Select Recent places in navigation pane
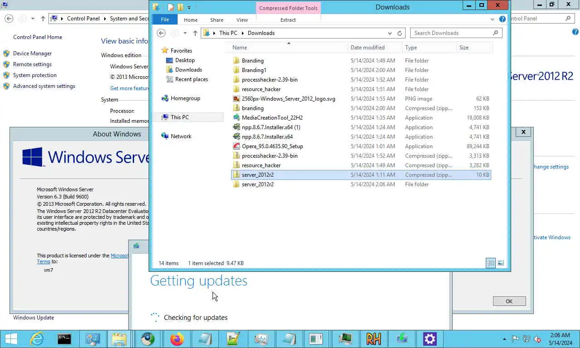 [x=191, y=79]
